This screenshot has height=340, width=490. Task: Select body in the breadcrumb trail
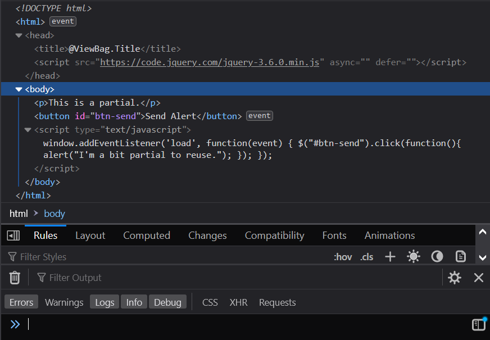(x=55, y=214)
